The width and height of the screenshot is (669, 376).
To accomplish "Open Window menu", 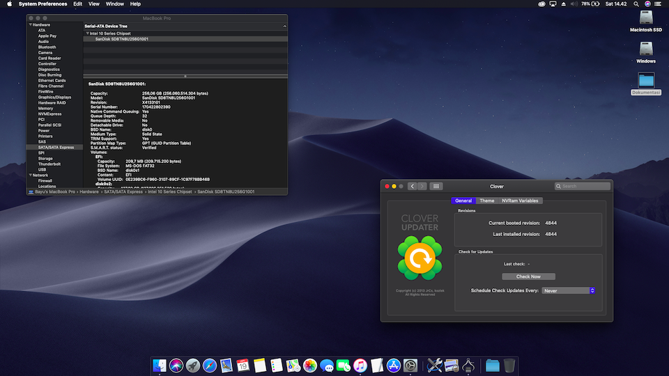I will pos(115,4).
